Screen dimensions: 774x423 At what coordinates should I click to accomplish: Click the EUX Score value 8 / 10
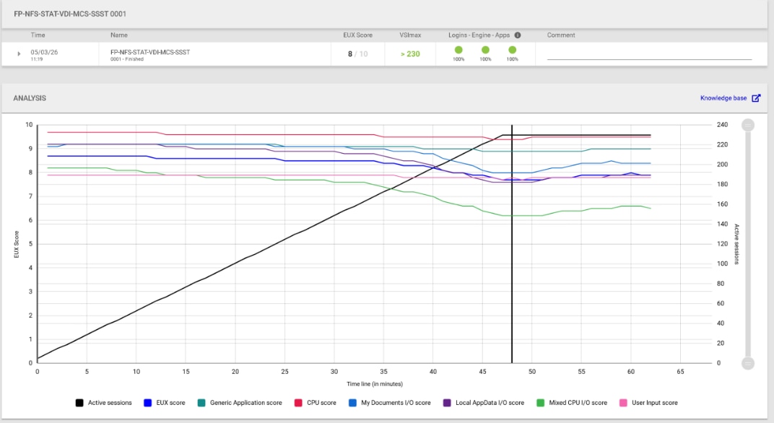358,54
